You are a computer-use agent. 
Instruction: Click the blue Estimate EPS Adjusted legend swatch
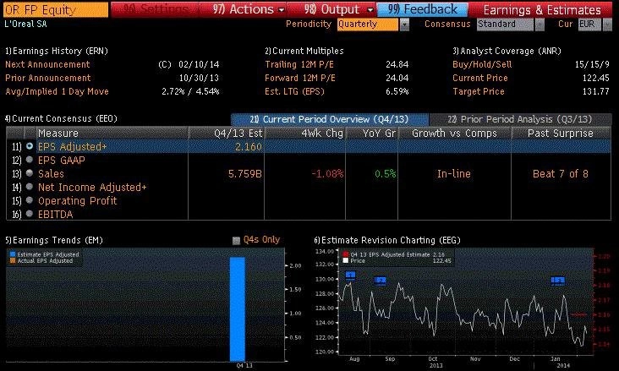(13, 254)
